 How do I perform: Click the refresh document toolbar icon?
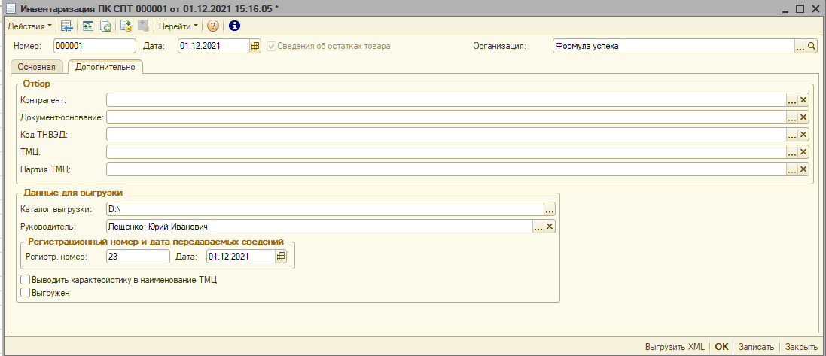pyautogui.click(x=88, y=26)
